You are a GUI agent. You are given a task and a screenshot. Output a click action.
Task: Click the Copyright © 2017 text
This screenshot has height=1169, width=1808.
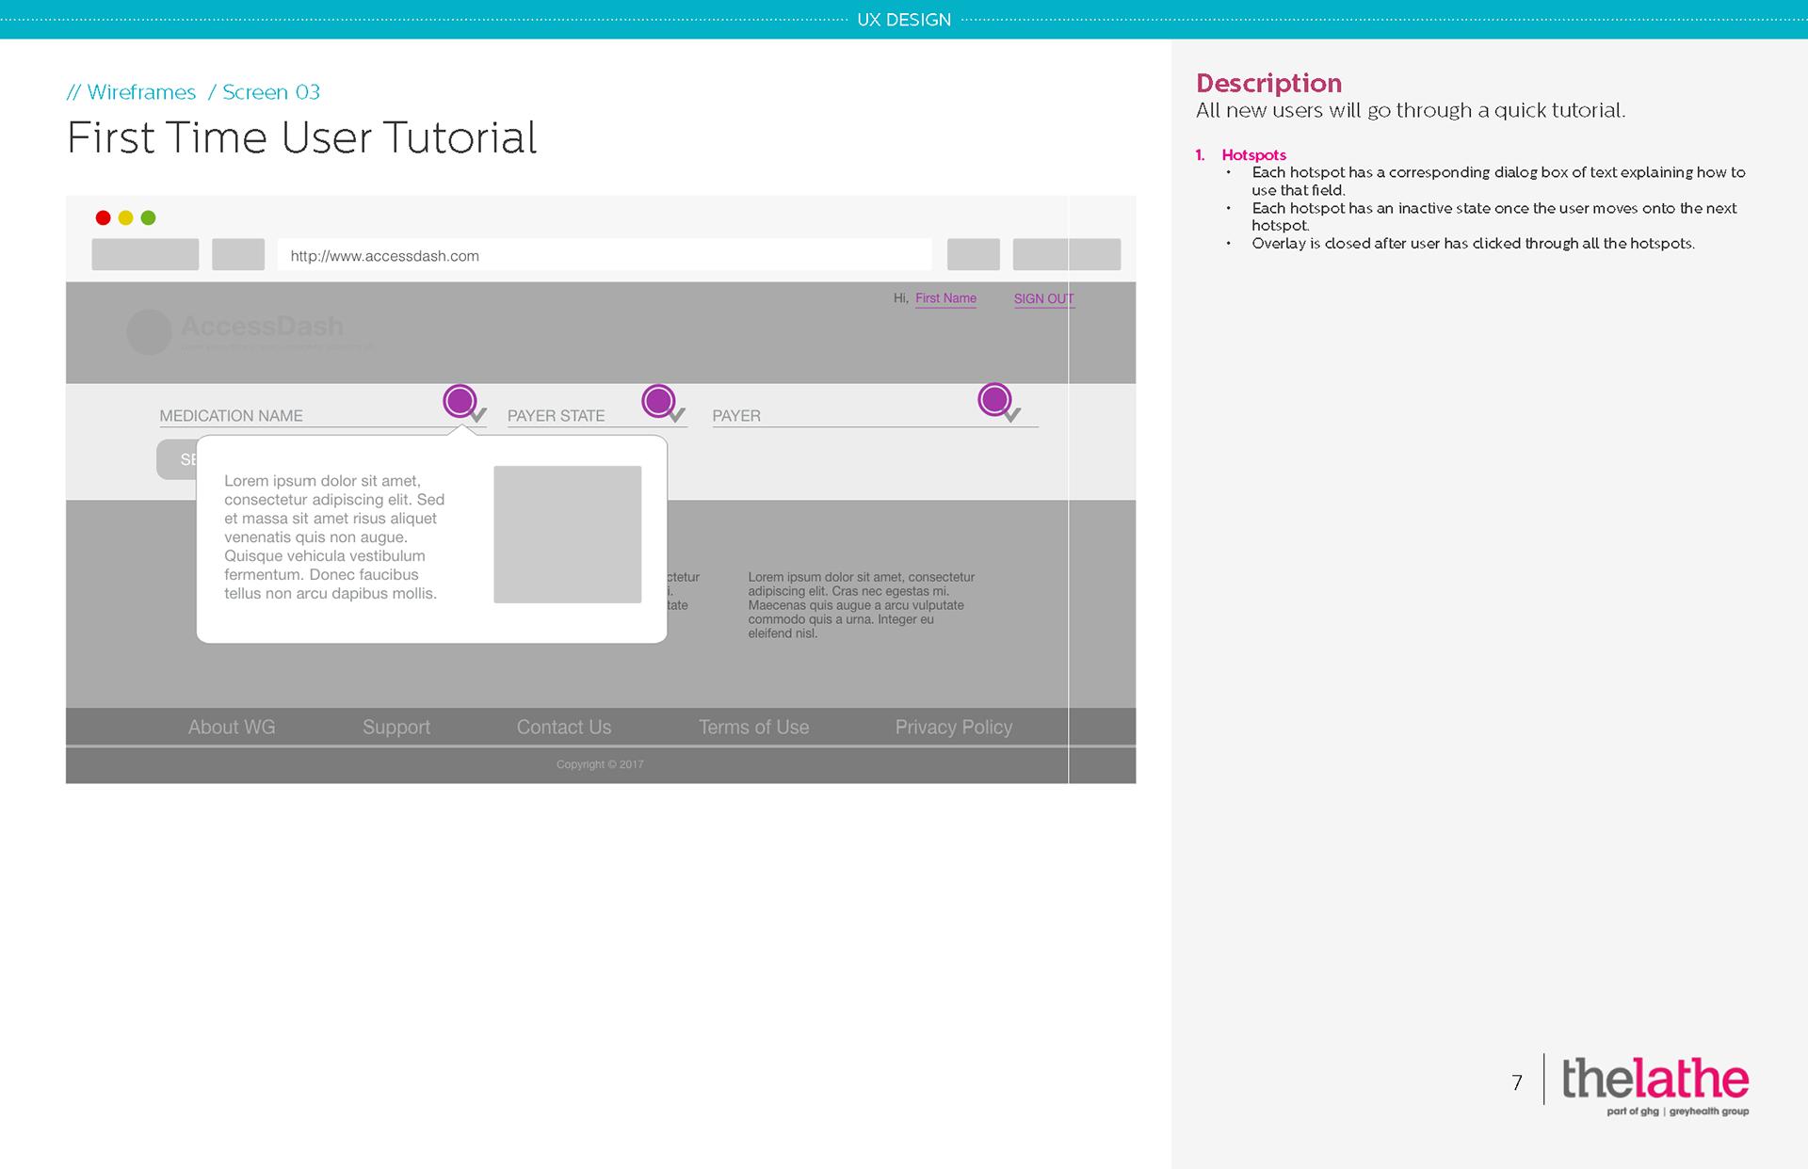pos(600,764)
